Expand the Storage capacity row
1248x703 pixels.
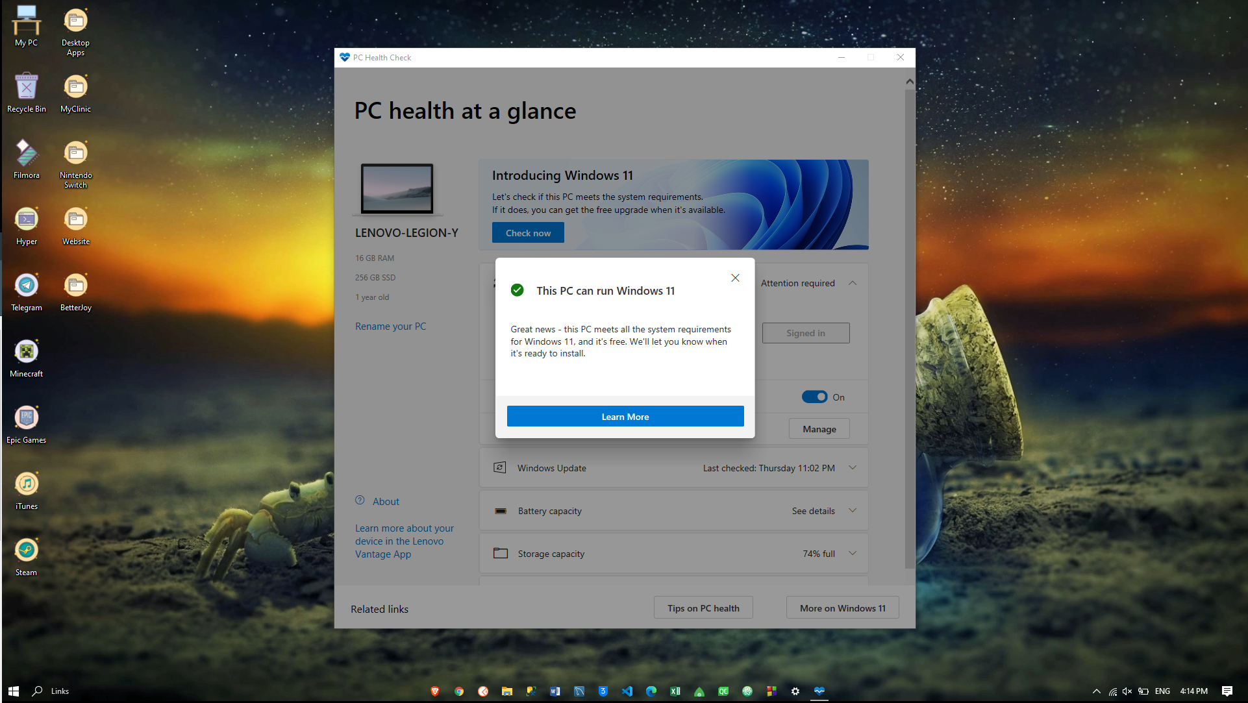point(853,554)
